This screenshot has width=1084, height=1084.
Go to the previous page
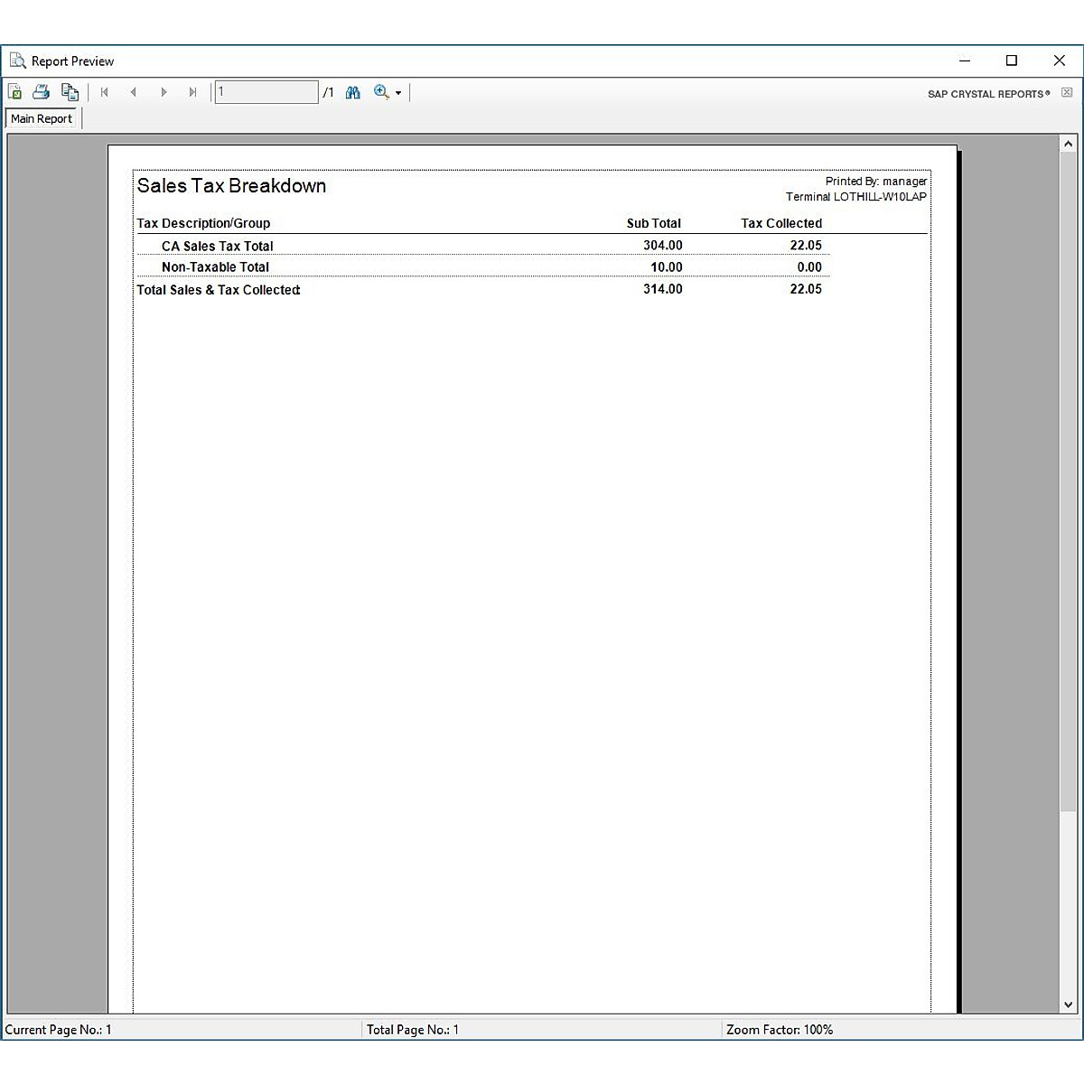click(134, 92)
